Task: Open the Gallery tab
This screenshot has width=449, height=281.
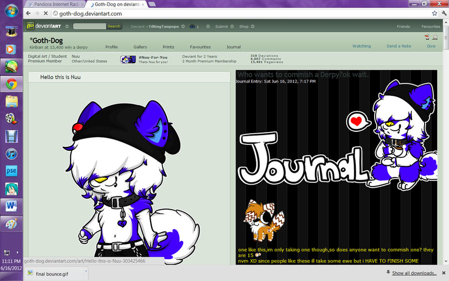Action: point(140,47)
